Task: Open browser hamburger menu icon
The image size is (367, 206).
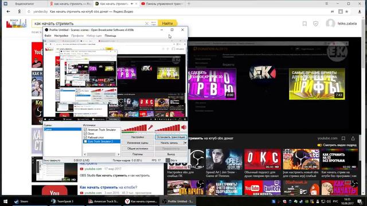Action: (x=326, y=4)
